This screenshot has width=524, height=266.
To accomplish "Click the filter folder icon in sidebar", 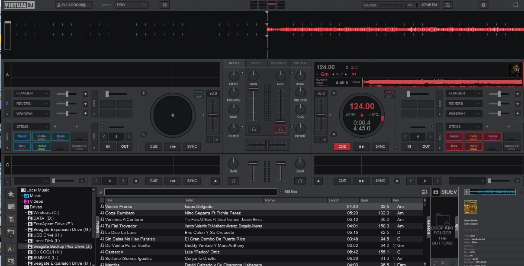I will click(x=11, y=220).
